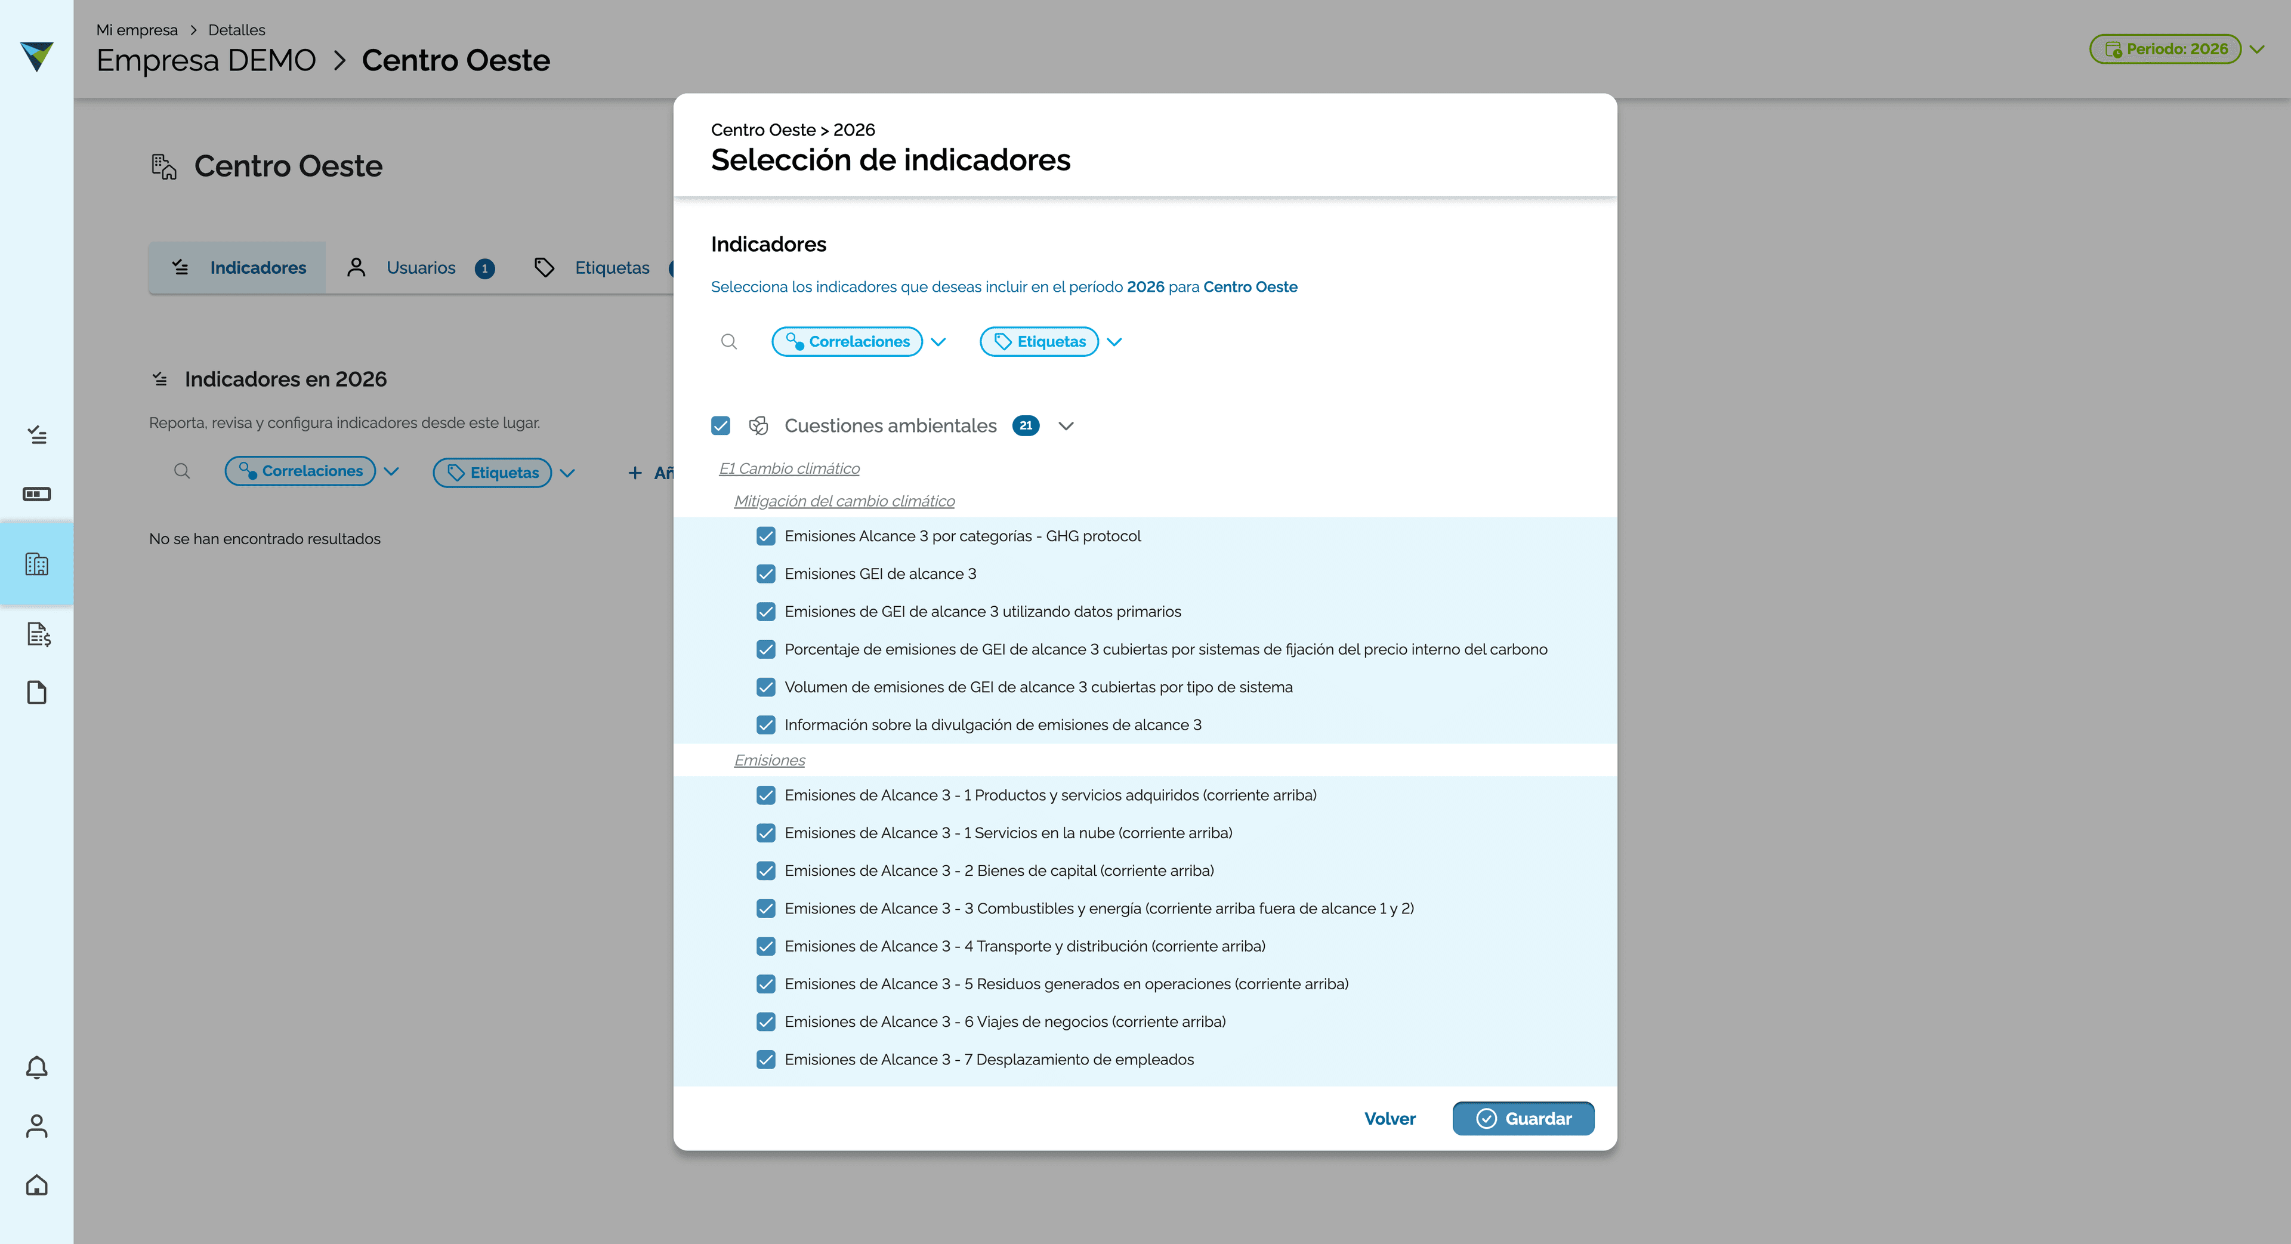Click the list icon beside Indicadores en 2026
2291x1244 pixels.
[x=160, y=379]
